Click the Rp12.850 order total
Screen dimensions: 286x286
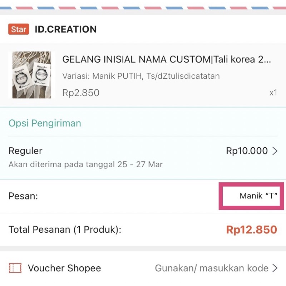click(251, 230)
